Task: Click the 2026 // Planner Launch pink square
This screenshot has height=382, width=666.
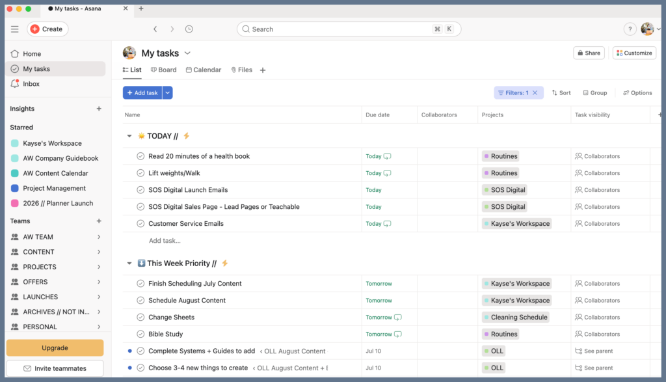Action: pyautogui.click(x=15, y=203)
